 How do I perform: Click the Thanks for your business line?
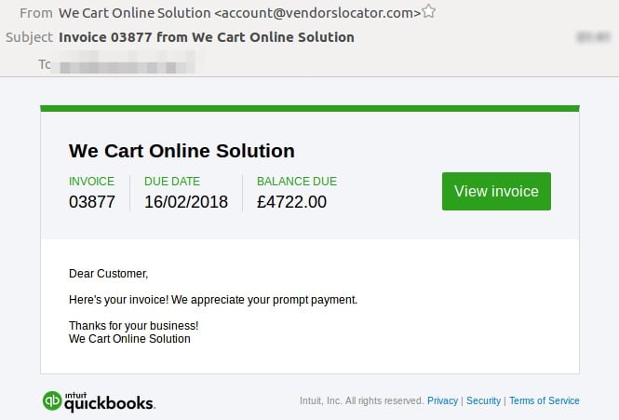point(133,326)
